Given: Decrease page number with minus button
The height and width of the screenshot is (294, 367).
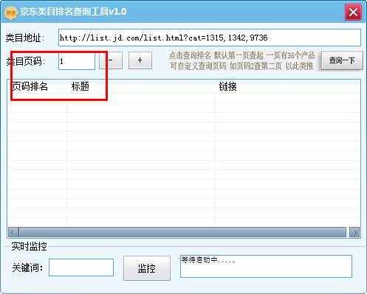Looking at the screenshot, I should (x=111, y=60).
